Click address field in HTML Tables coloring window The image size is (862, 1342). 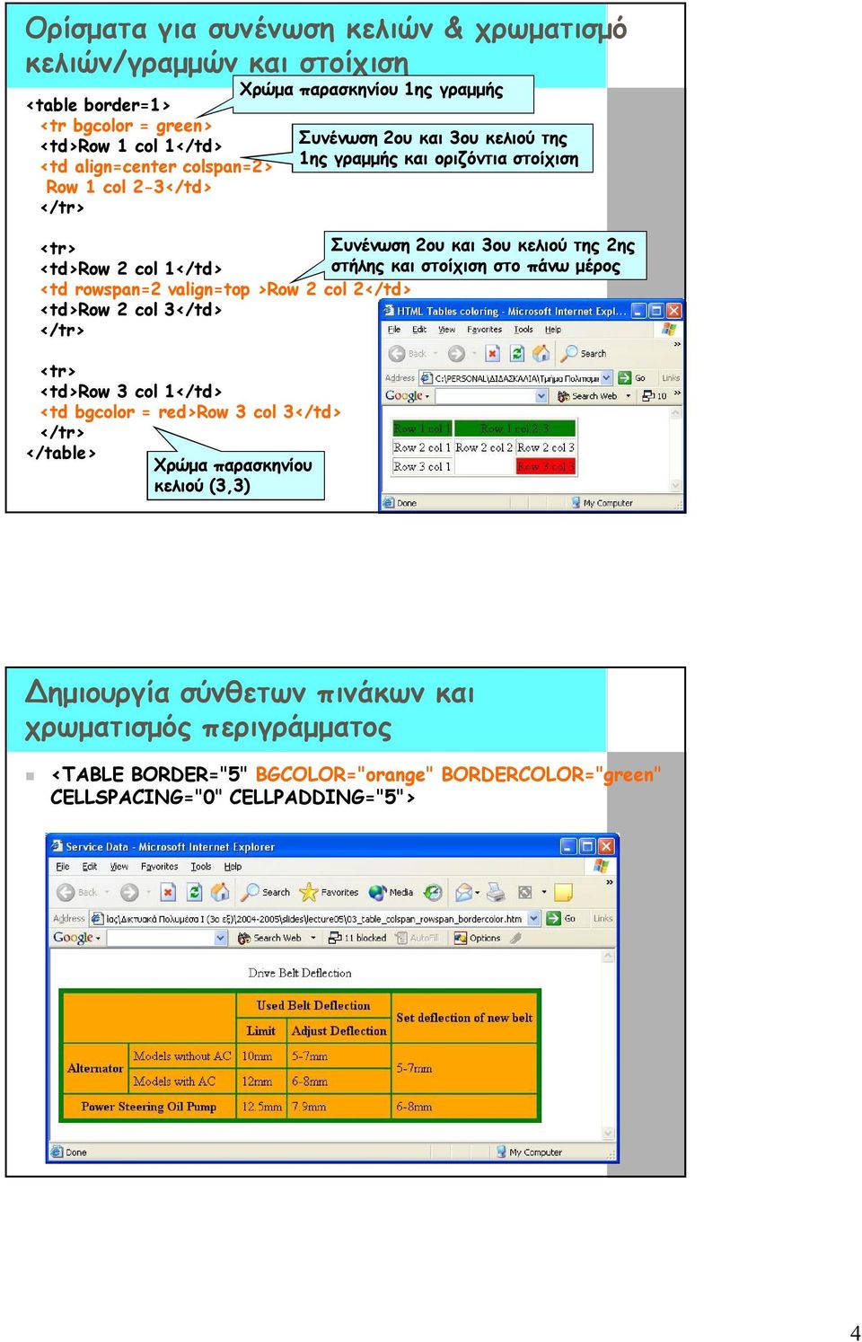(x=515, y=378)
